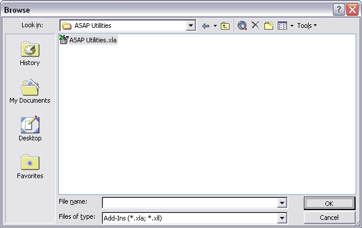The height and width of the screenshot is (228, 362).
Task: Create a new folder
Action: [x=269, y=26]
